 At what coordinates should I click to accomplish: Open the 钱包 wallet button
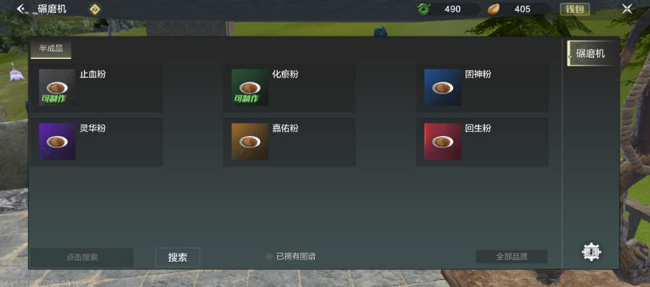pos(574,10)
